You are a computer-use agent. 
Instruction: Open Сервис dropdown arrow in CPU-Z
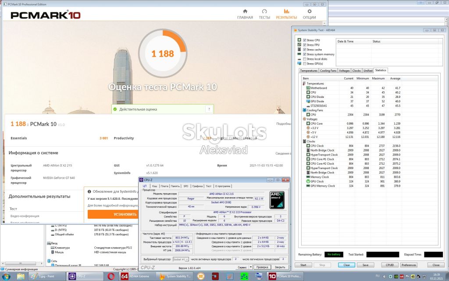(x=250, y=267)
